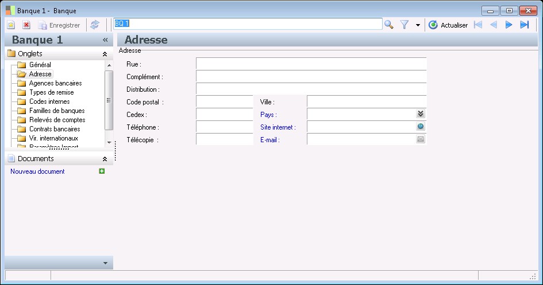Click the Onglets list scrollbar thumb
The width and height of the screenshot is (543, 285).
point(109,100)
